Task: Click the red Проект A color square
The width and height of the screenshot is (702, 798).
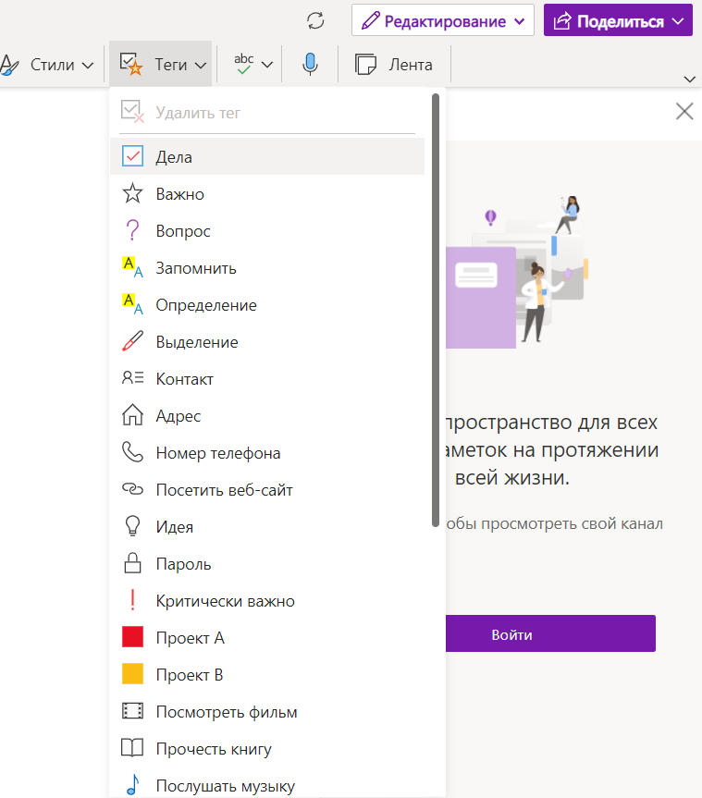Action: [132, 637]
